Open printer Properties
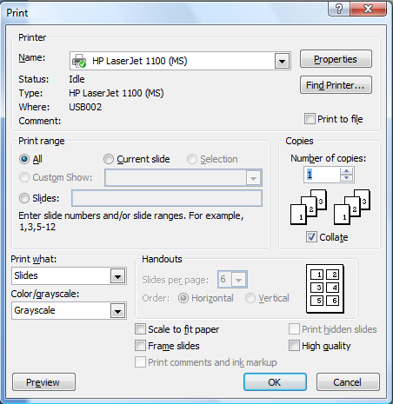This screenshot has height=404, width=393. click(336, 59)
